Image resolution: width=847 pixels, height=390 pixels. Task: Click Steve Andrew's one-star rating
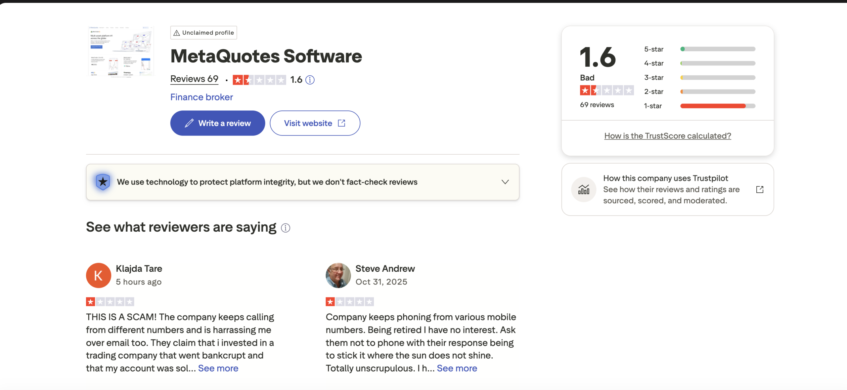tap(350, 301)
